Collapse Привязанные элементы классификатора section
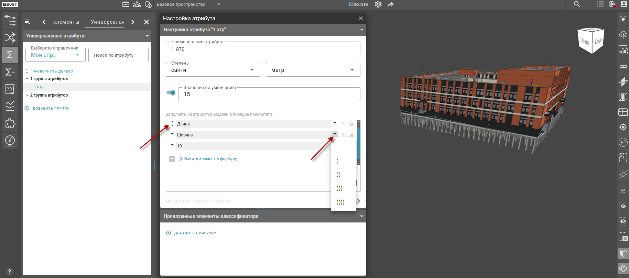The width and height of the screenshot is (629, 278). [x=361, y=216]
